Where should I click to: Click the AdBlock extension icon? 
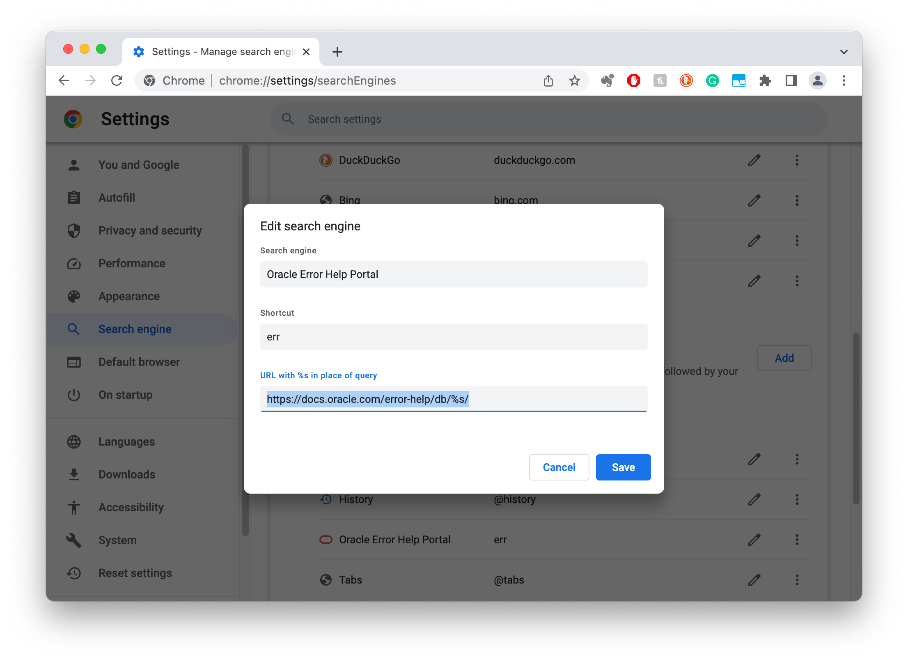click(x=633, y=80)
